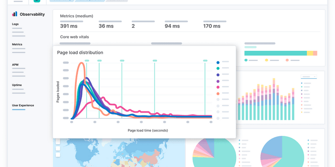Click the teal segment of vitals bar
335x167 pixels.
(x=276, y=53)
